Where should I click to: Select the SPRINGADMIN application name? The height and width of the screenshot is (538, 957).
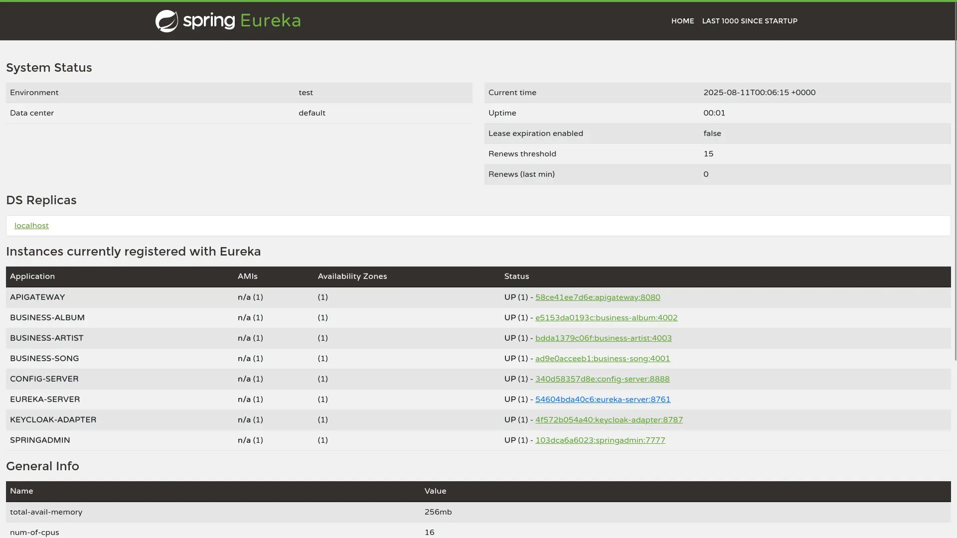tap(40, 440)
